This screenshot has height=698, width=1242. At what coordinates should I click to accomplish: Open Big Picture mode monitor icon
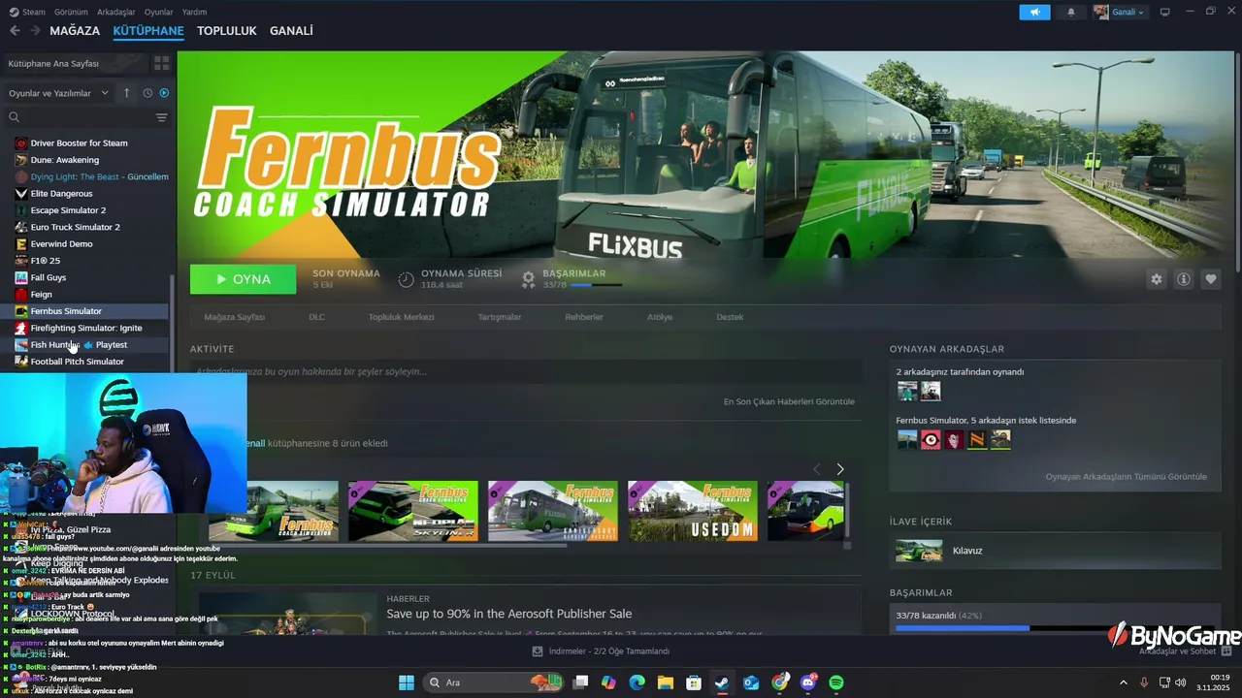click(x=1164, y=12)
